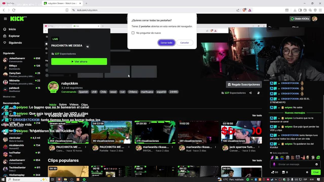Click the Obtén KICKs button
This screenshot has height=182, width=324.
click(x=300, y=19)
